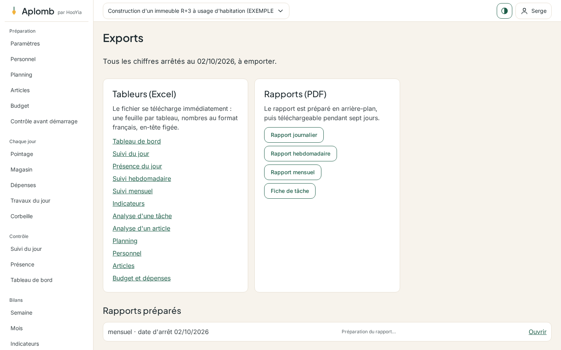Download the Personnel Excel export
The width and height of the screenshot is (561, 350).
pos(127,253)
